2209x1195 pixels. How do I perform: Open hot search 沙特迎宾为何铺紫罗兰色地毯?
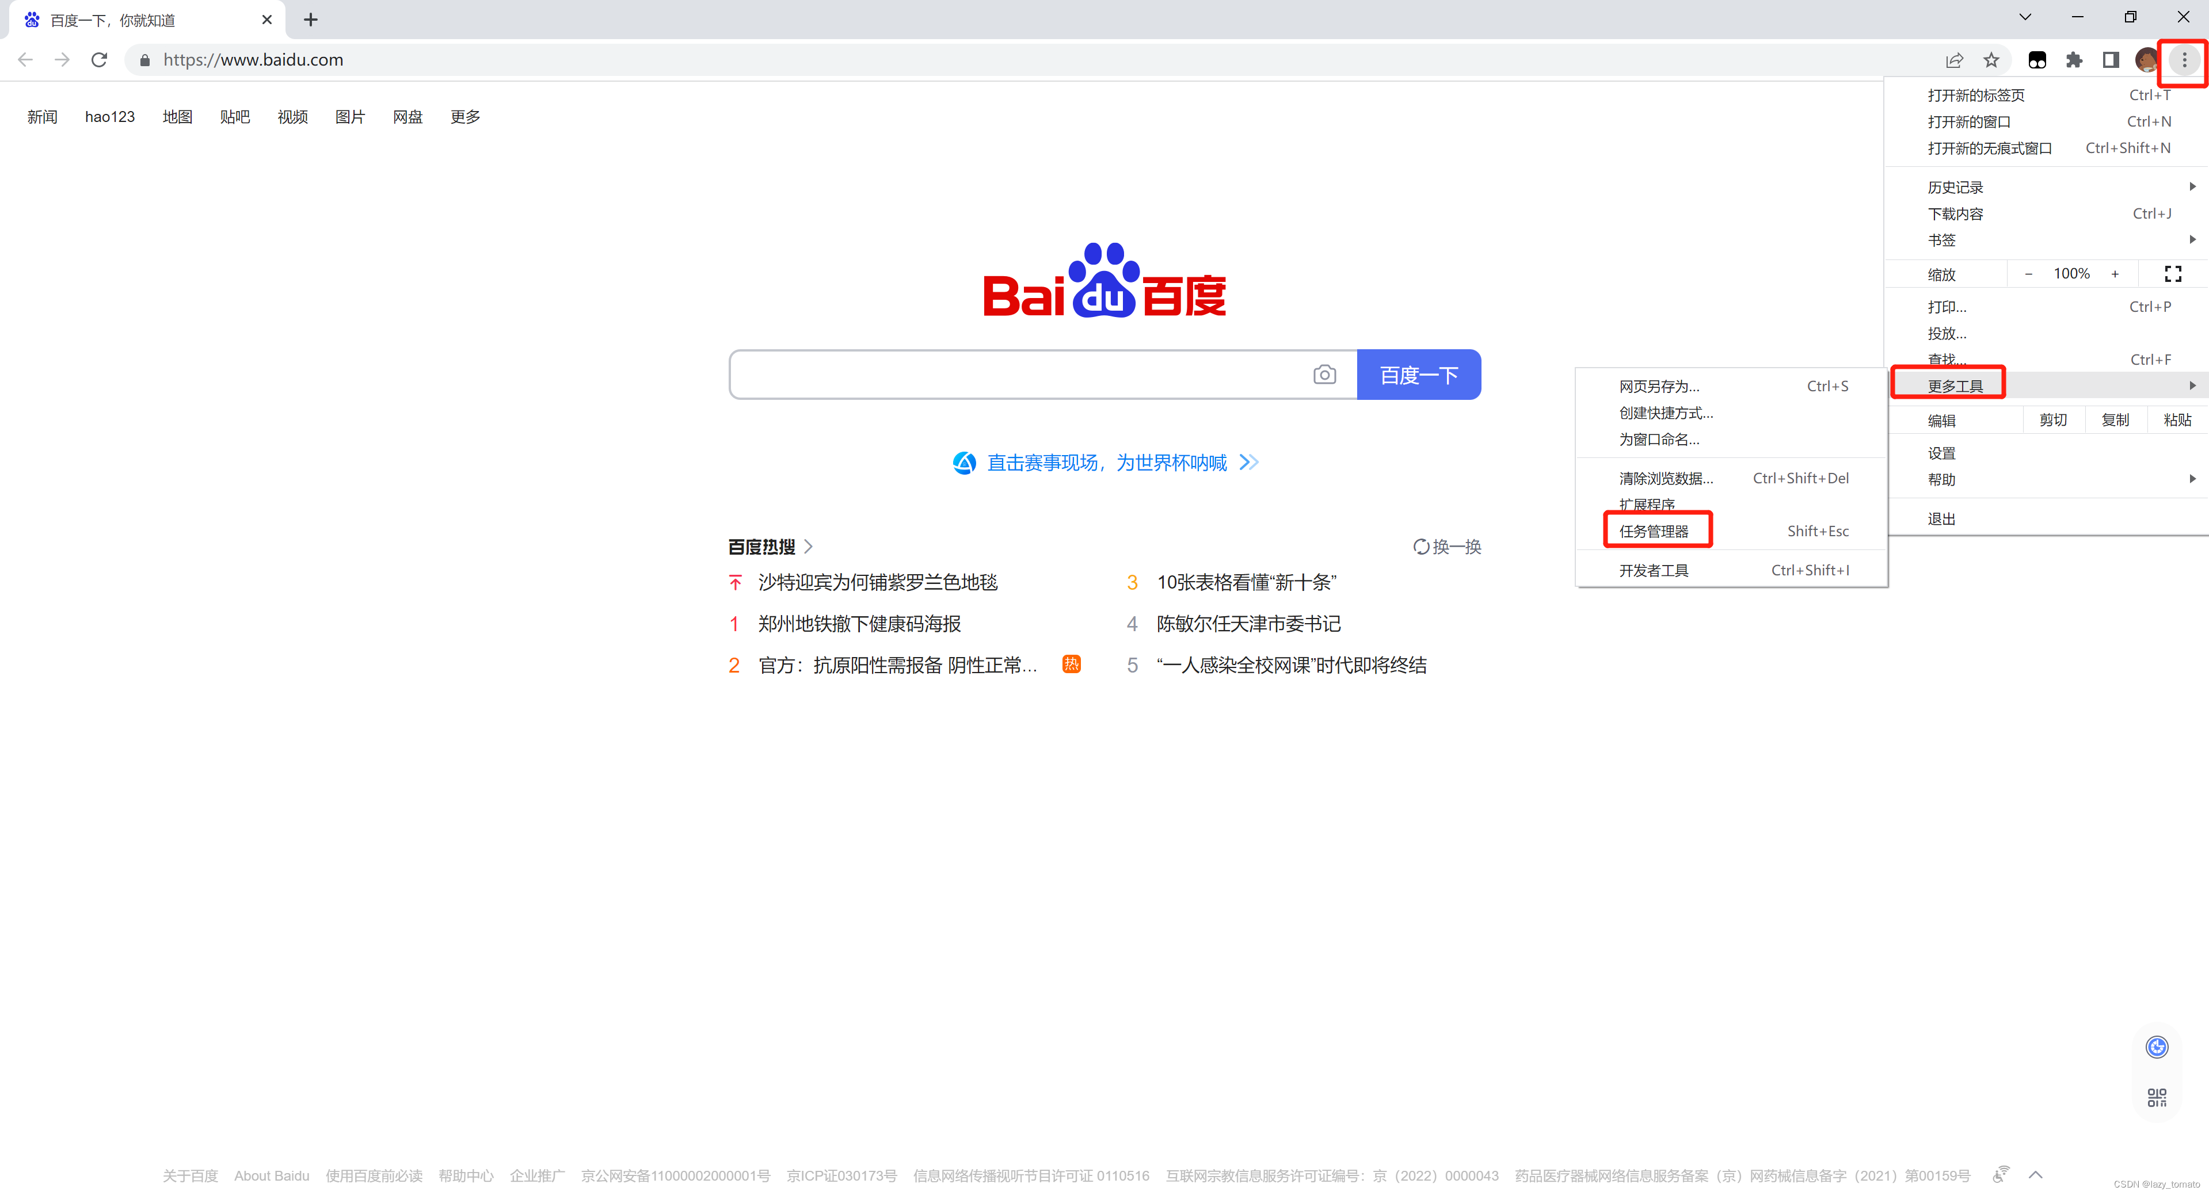pyautogui.click(x=877, y=583)
